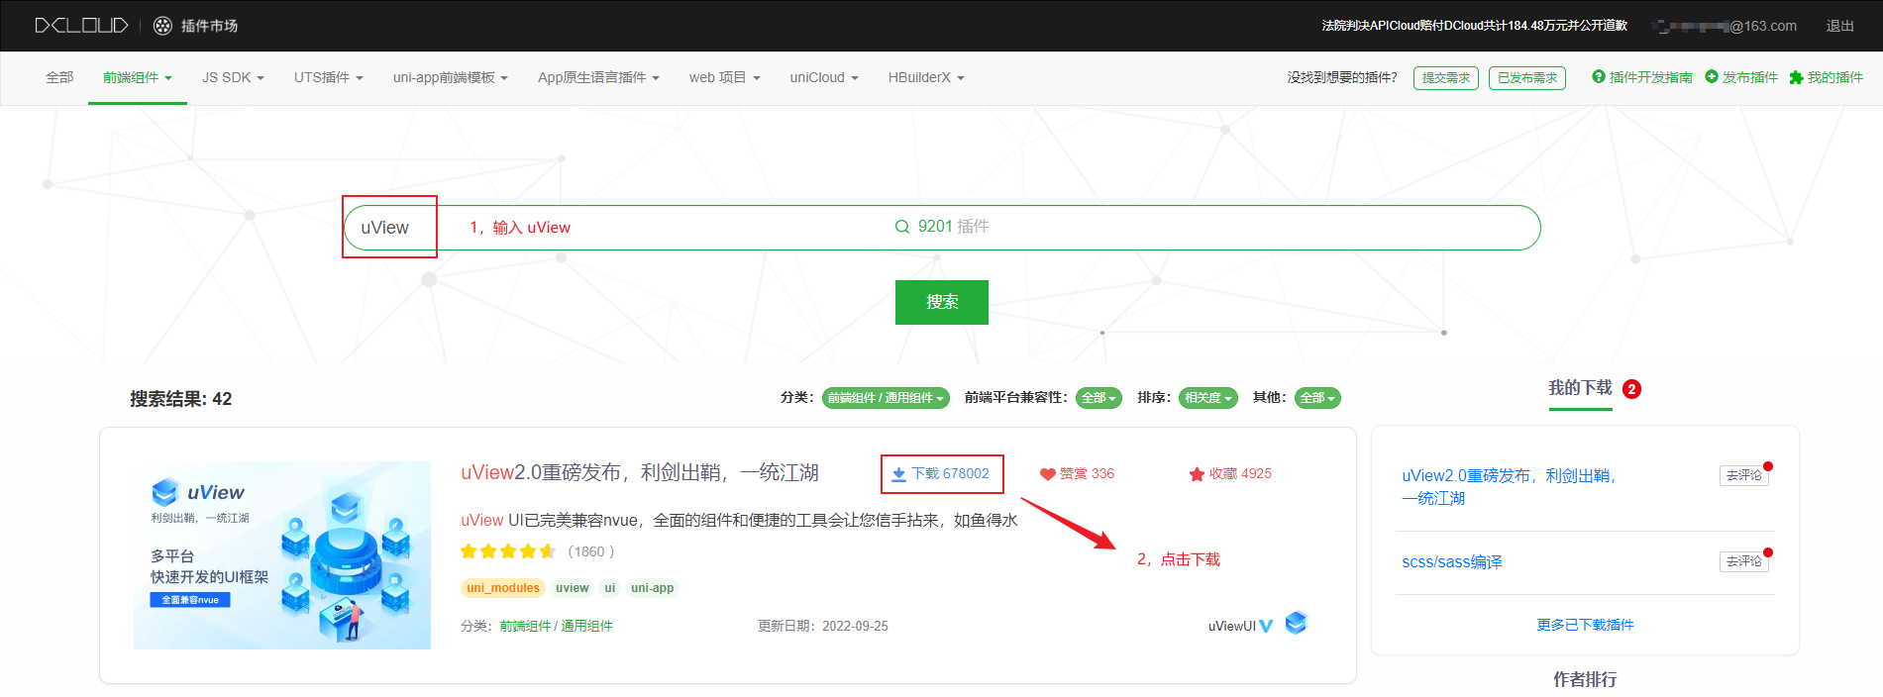Click the red 2 badge next to 我的下载
1883x697 pixels.
tap(1631, 389)
